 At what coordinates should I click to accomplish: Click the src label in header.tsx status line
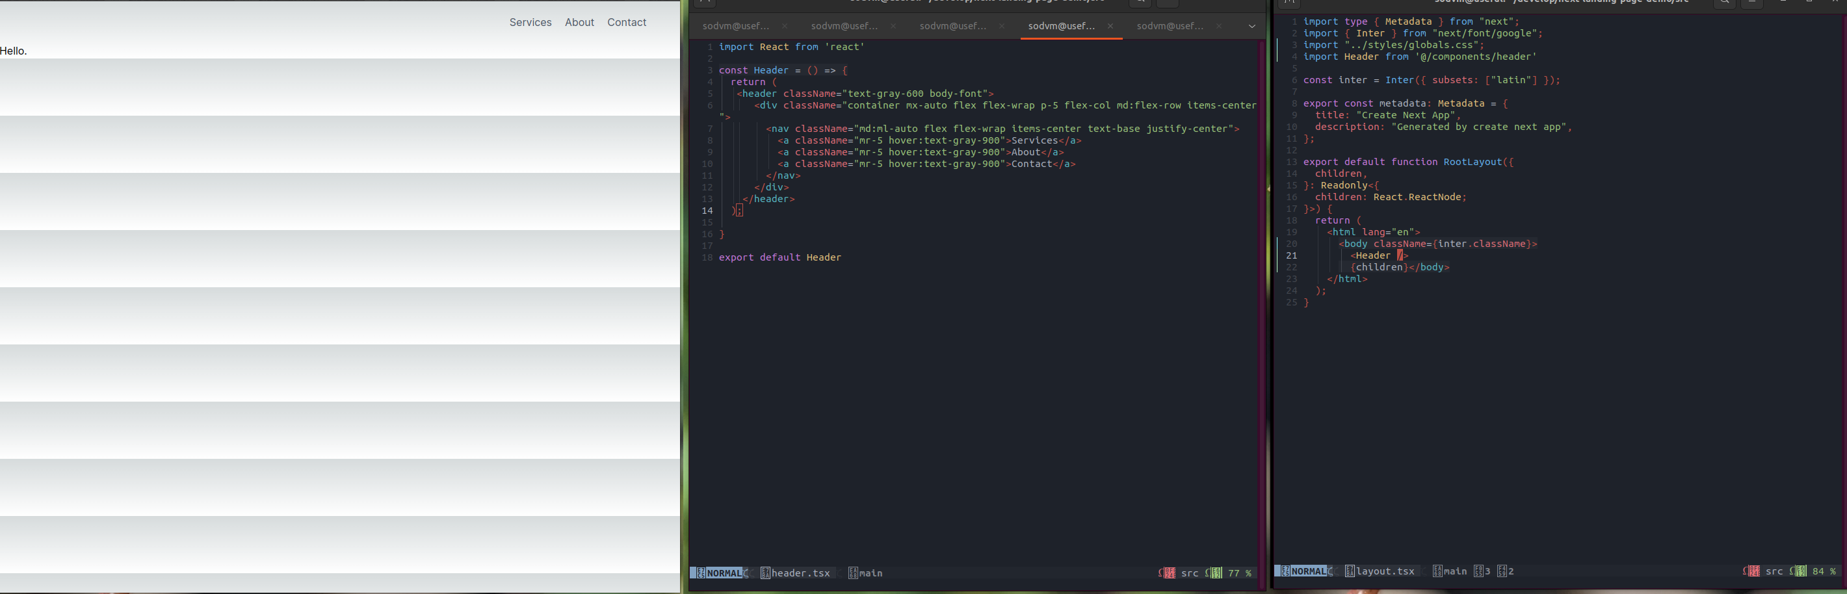click(1190, 573)
